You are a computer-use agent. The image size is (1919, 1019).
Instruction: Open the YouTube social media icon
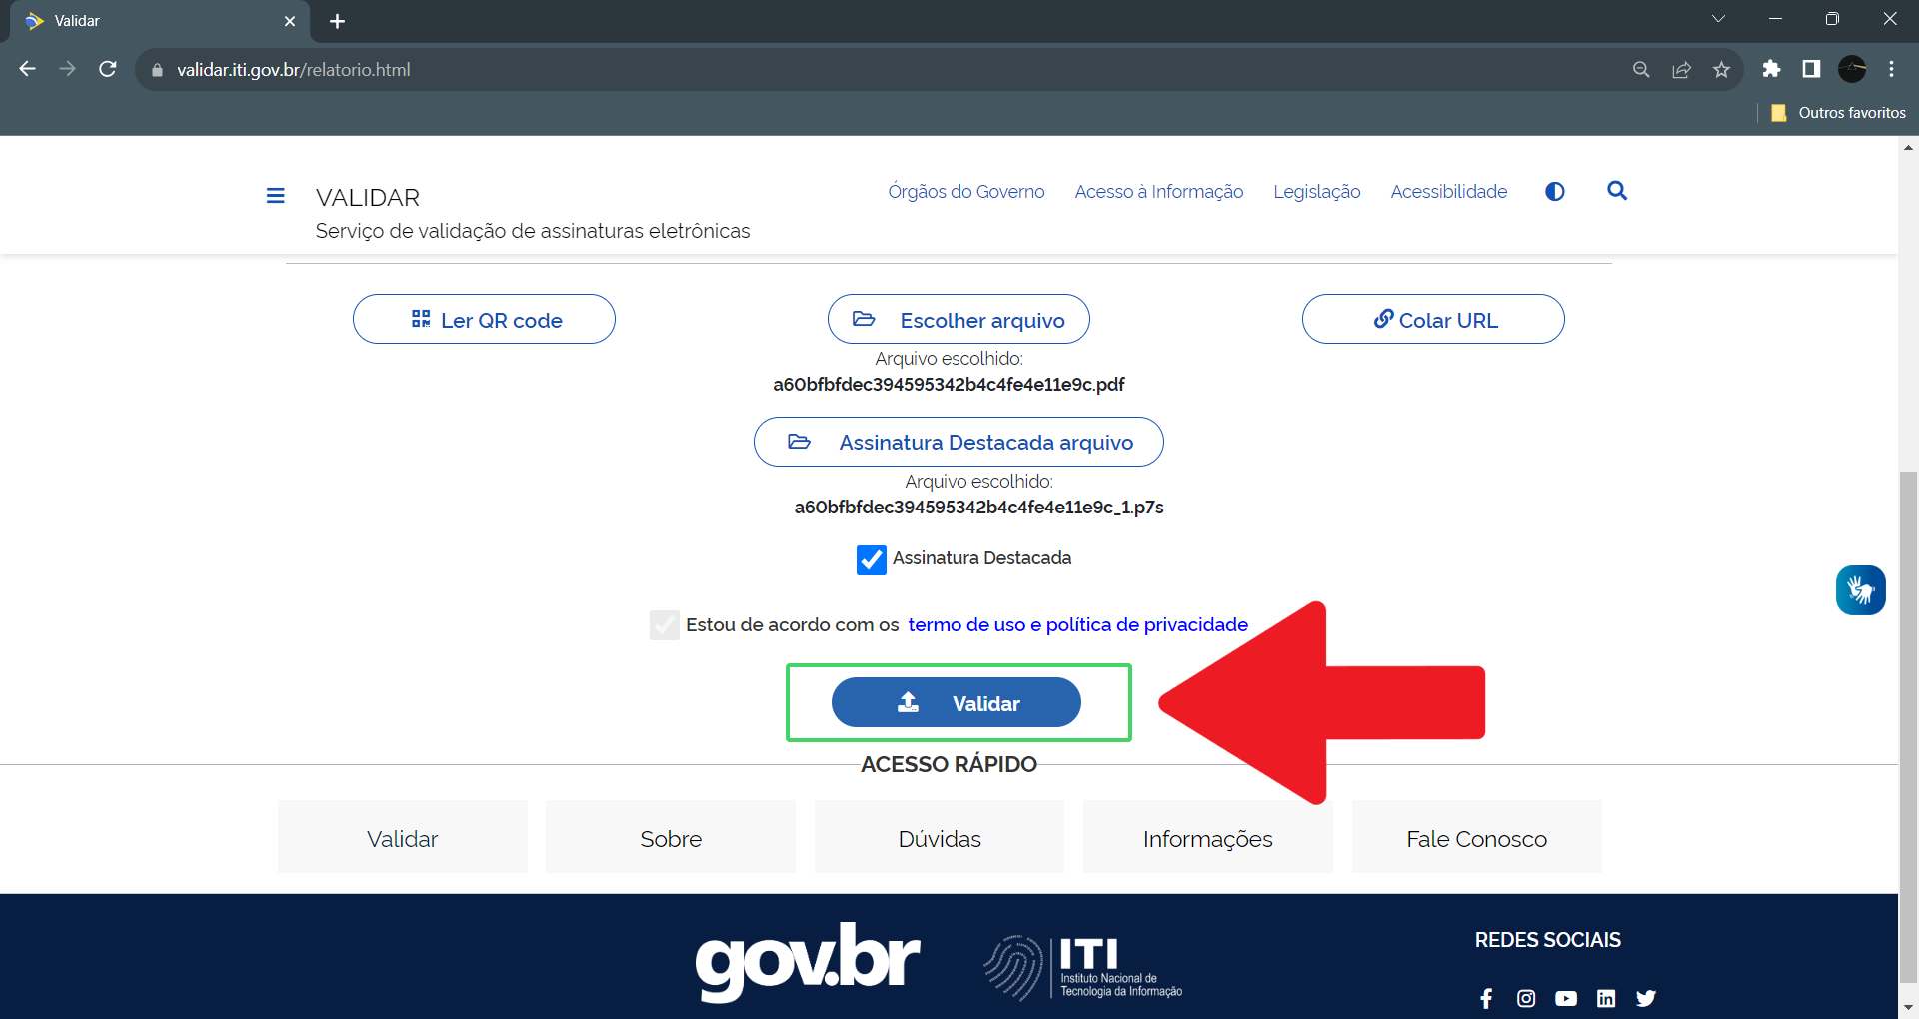pyautogui.click(x=1566, y=998)
